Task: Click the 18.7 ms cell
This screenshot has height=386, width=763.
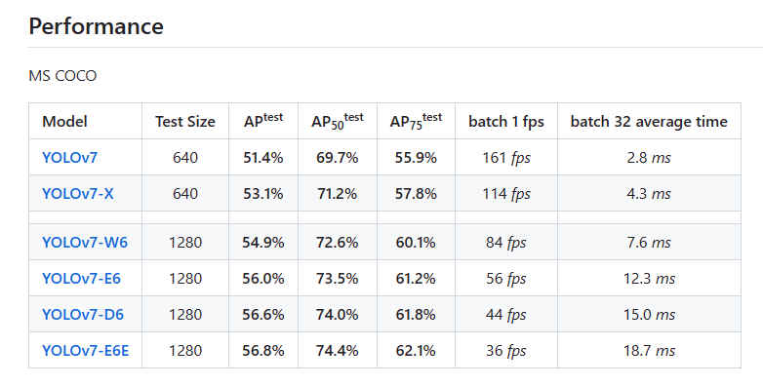Action: tap(649, 350)
